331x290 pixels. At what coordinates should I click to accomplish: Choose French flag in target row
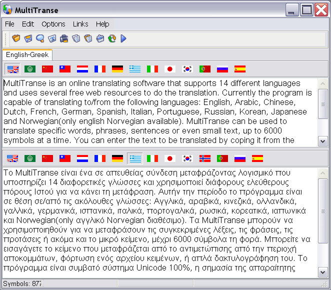(100, 158)
